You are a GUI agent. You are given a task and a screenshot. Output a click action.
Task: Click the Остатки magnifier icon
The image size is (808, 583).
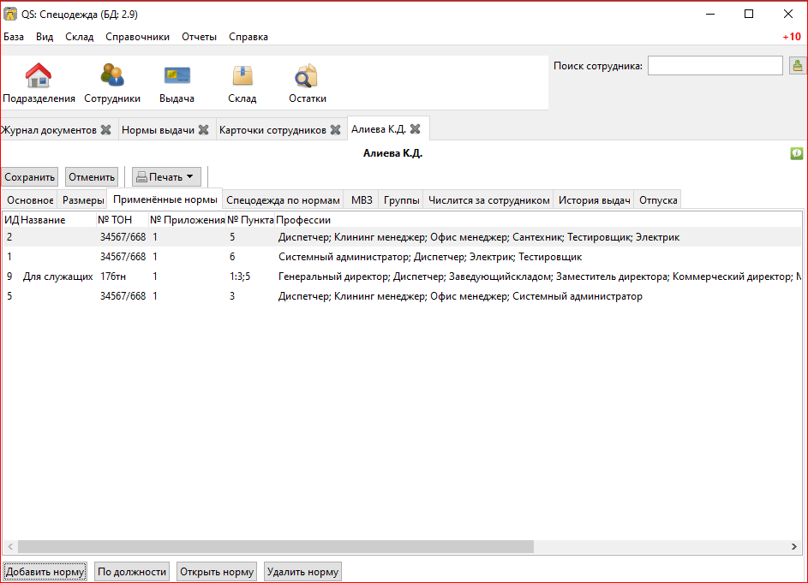pyautogui.click(x=307, y=77)
